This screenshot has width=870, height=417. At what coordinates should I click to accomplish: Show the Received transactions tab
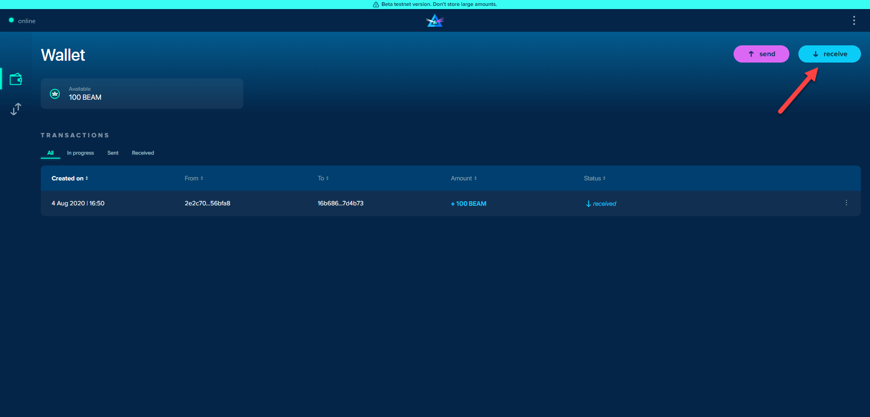click(143, 153)
